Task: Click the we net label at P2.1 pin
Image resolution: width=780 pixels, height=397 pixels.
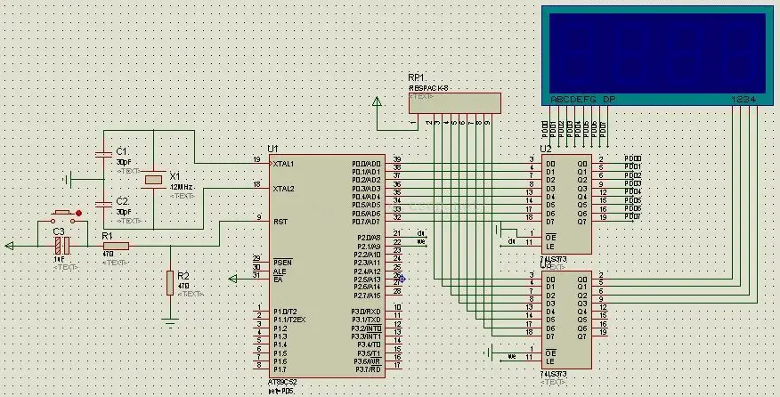Action: (x=421, y=241)
